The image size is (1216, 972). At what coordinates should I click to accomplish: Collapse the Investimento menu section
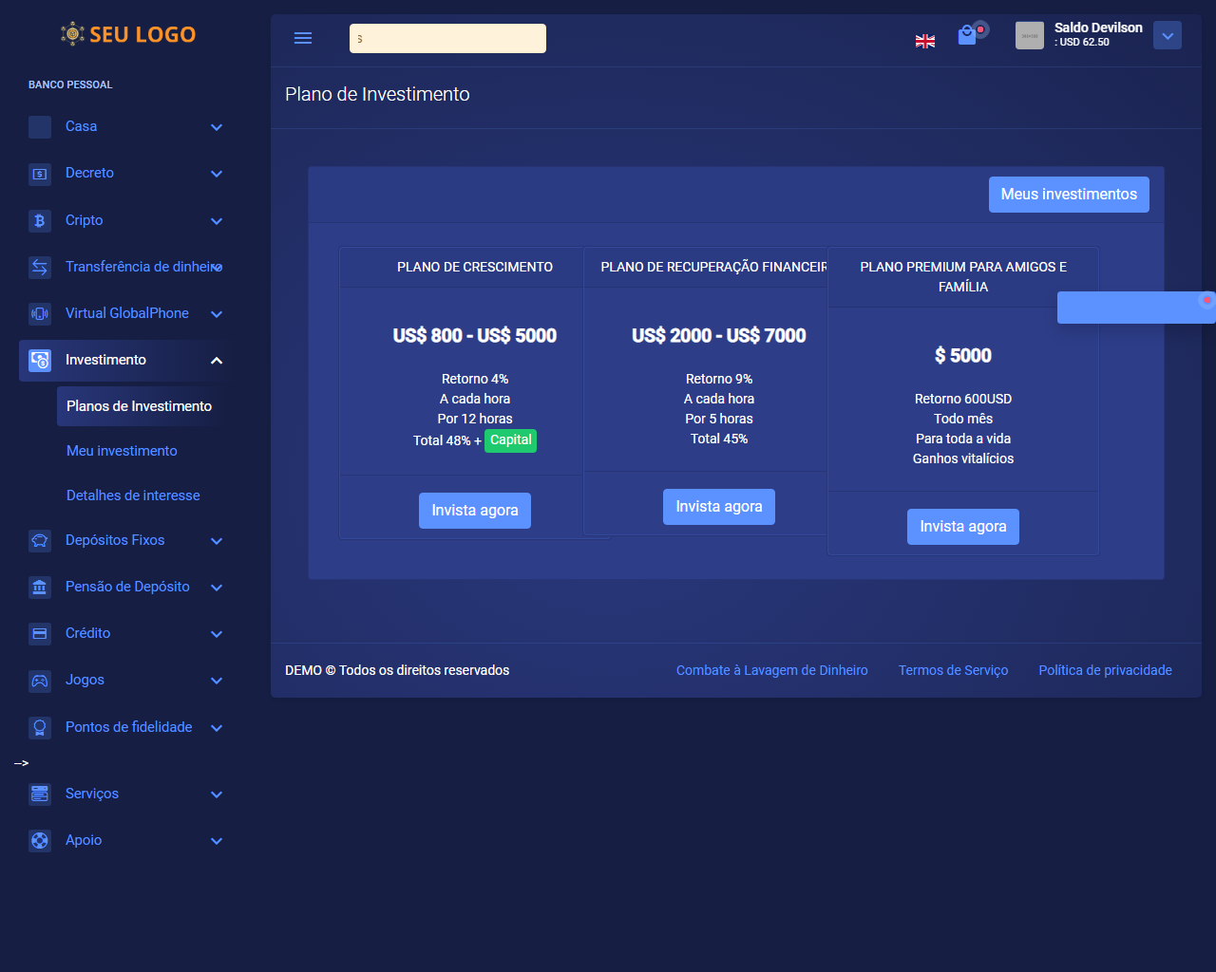[217, 361]
